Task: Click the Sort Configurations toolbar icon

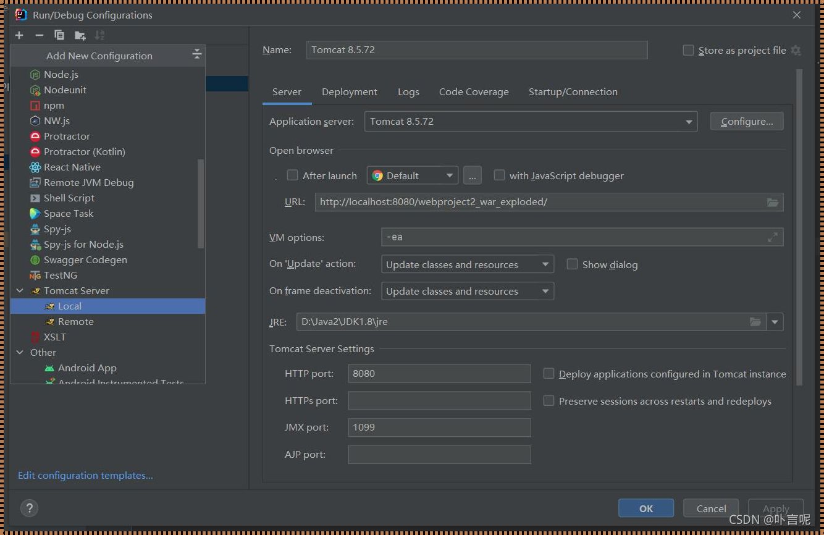Action: tap(100, 35)
